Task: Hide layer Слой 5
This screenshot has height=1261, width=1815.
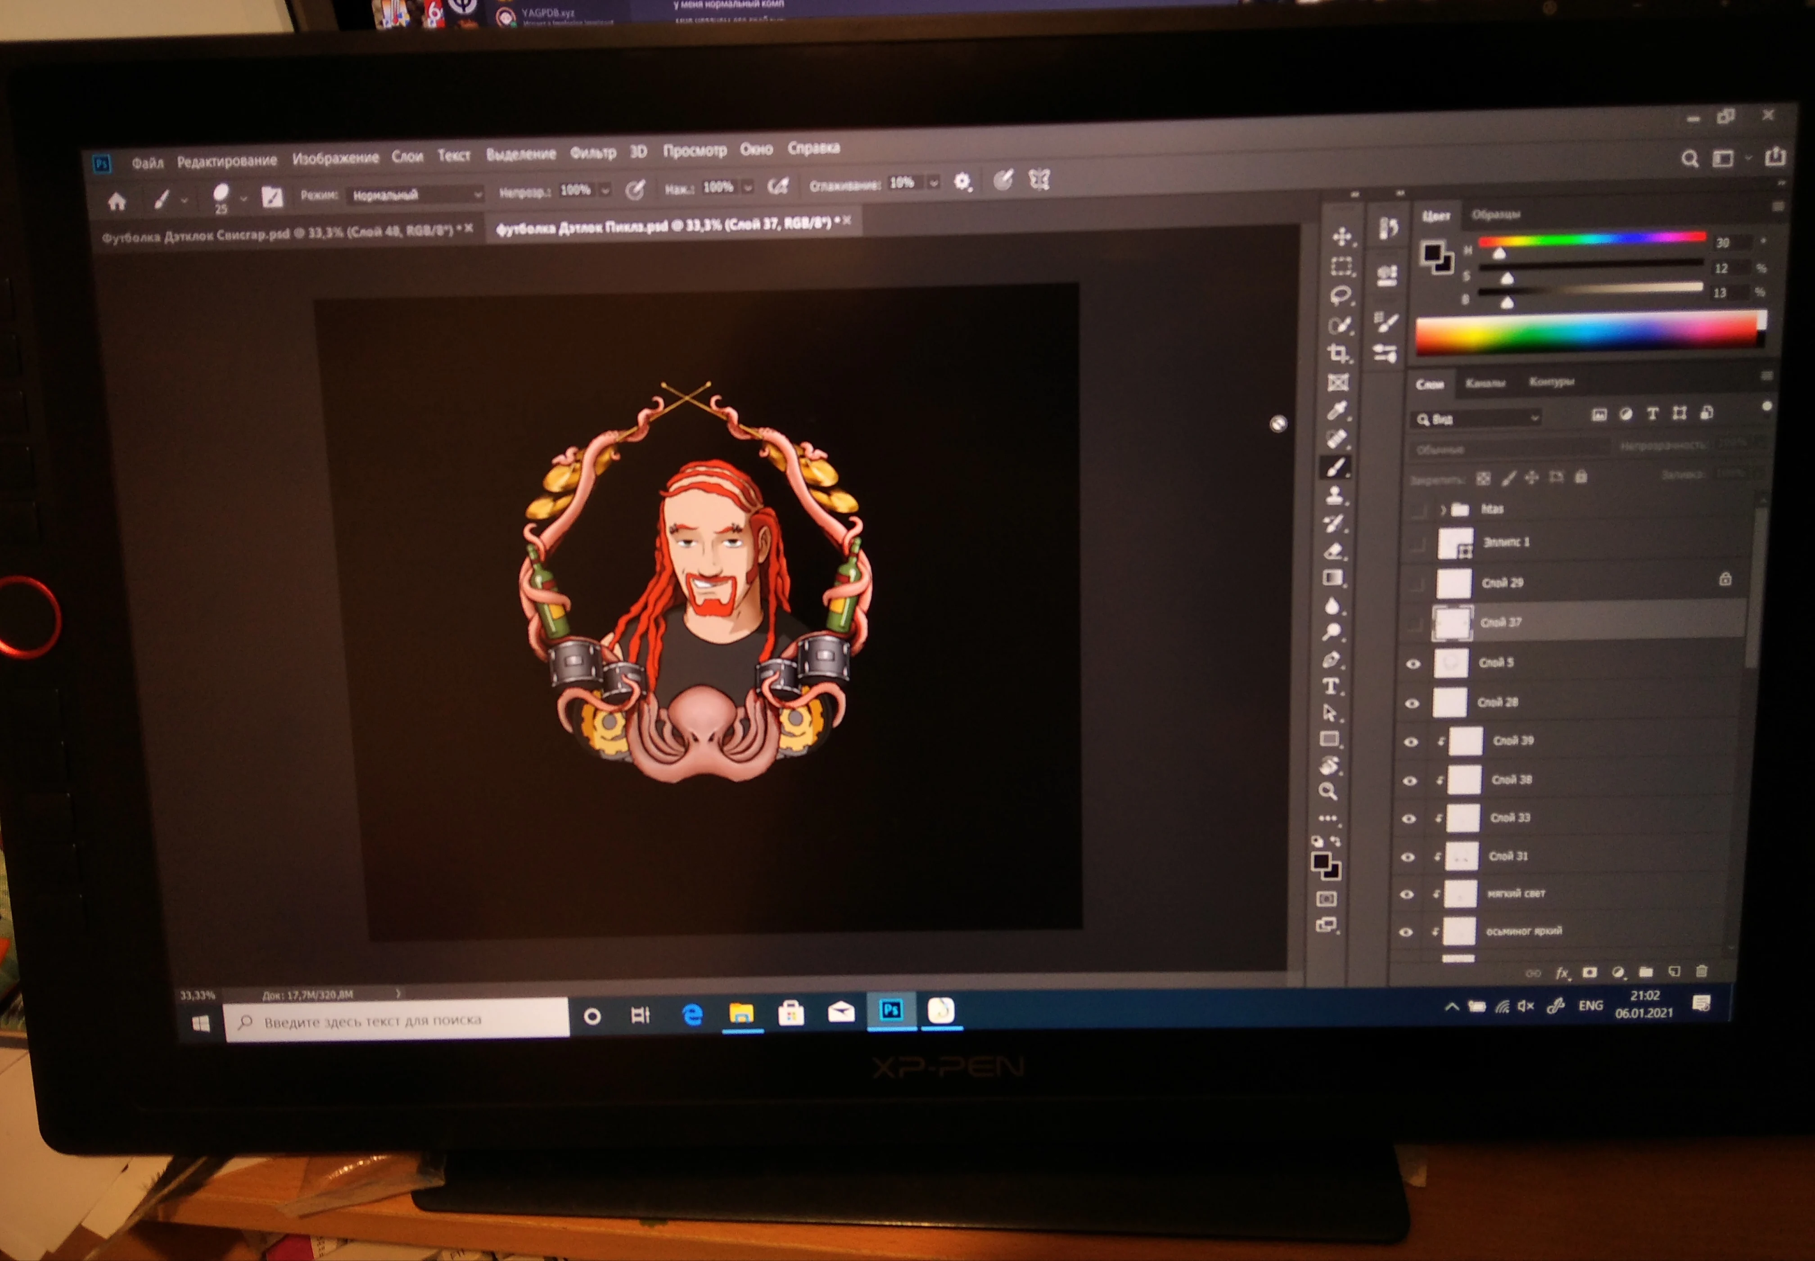Action: (x=1413, y=664)
